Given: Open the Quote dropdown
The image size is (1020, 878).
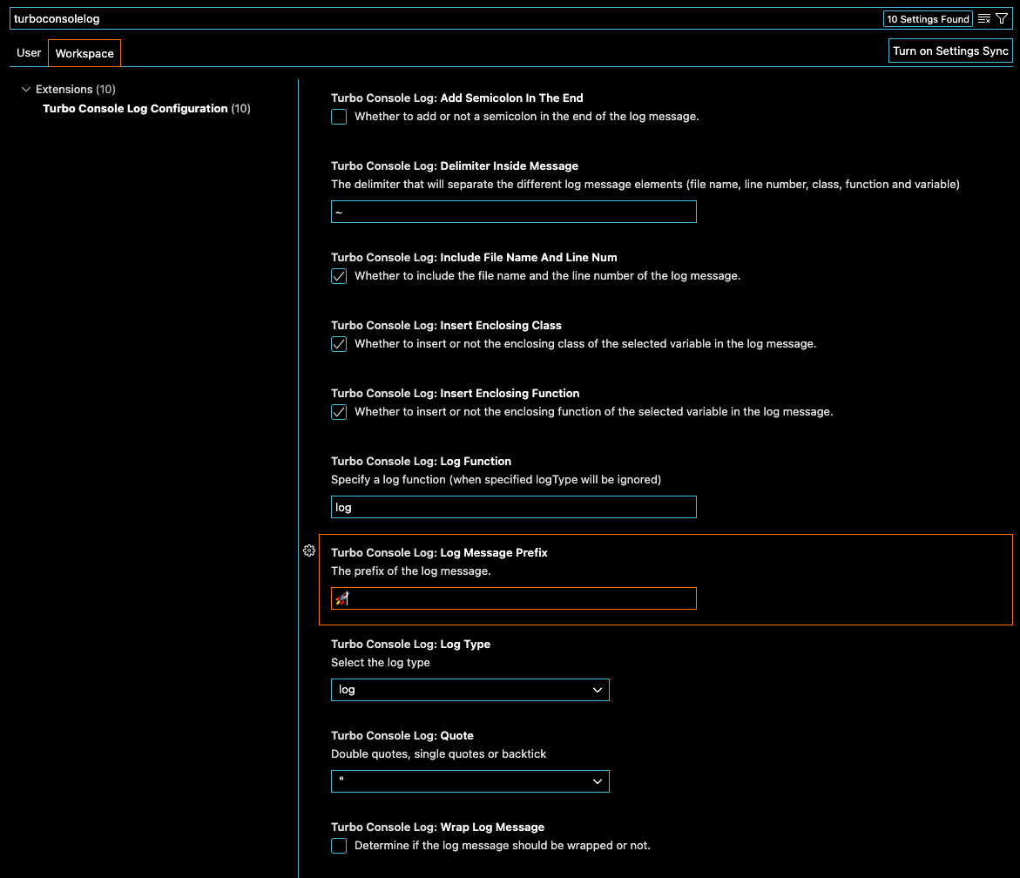Looking at the screenshot, I should coord(470,781).
